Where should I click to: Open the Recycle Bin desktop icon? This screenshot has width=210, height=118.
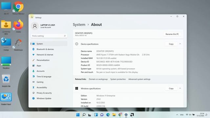click(x=6, y=79)
